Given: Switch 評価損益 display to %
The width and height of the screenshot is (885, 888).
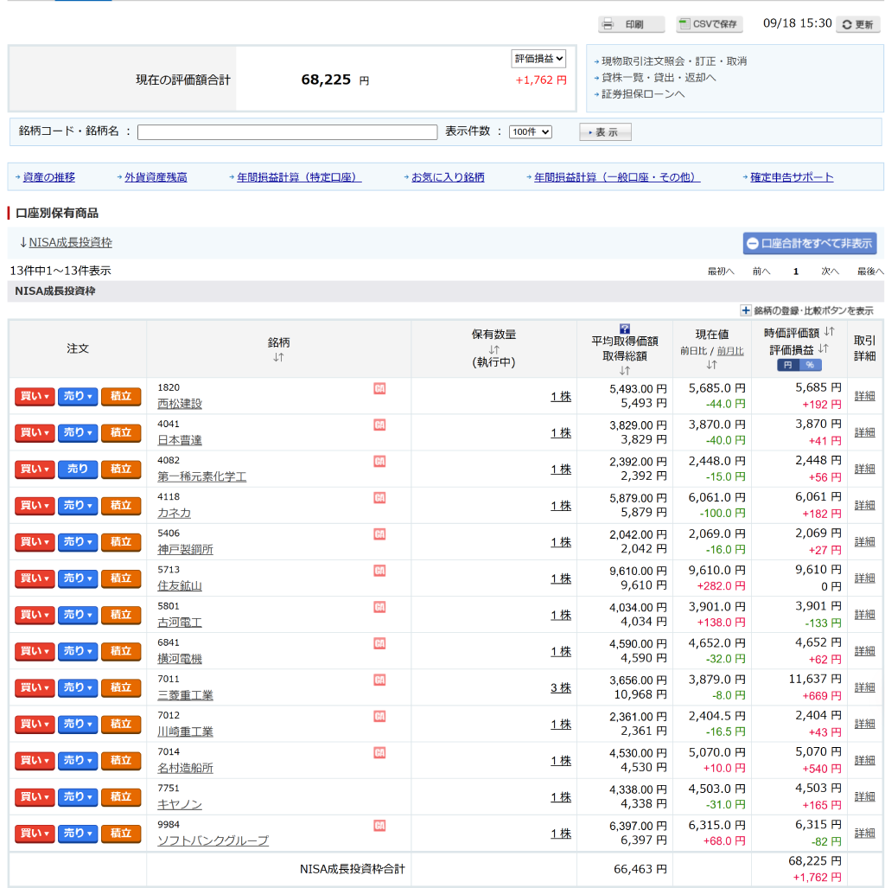Looking at the screenshot, I should (810, 365).
